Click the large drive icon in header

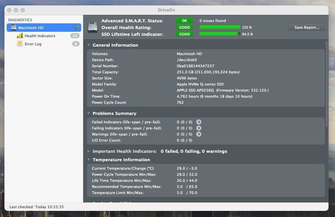(x=93, y=27)
